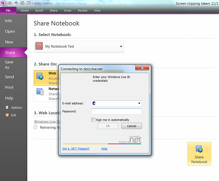
Task: Click the user icon in E-mail address field
Action: (94, 103)
